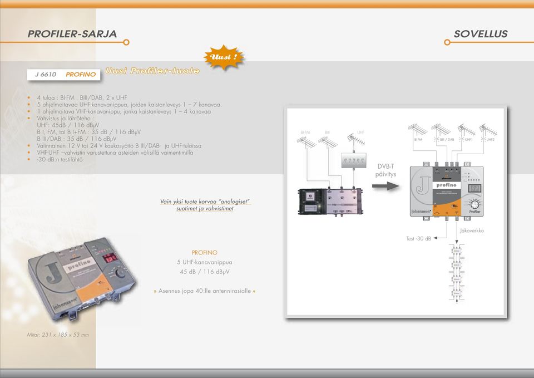
Task: Click the "B III/DAB : 35 dB / 116 dBµV" line
Action: (77, 139)
